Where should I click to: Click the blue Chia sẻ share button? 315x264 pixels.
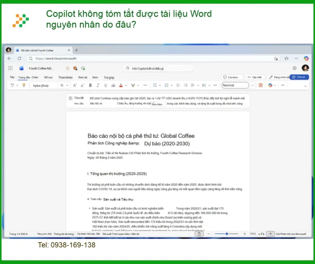pos(299,77)
